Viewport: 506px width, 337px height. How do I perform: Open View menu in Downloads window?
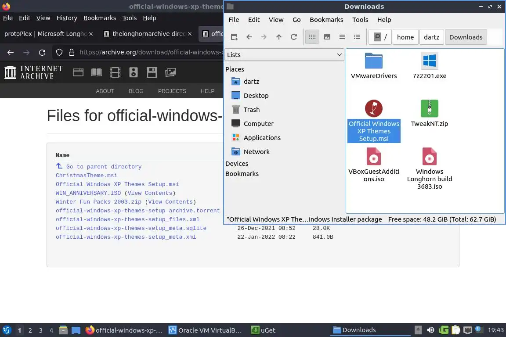tap(276, 20)
